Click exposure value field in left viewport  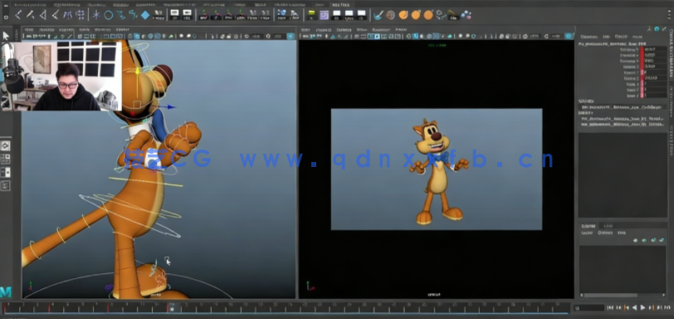(256, 36)
